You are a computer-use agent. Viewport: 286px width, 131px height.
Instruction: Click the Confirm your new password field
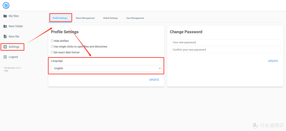coord(225,50)
